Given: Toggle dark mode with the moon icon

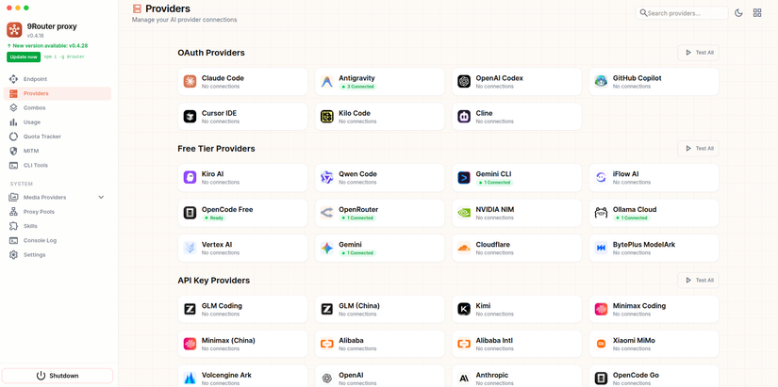Looking at the screenshot, I should [x=738, y=13].
